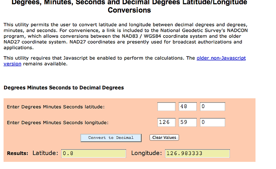Click the Convert to Decimal button
The height and width of the screenshot is (169, 276).
[111, 138]
